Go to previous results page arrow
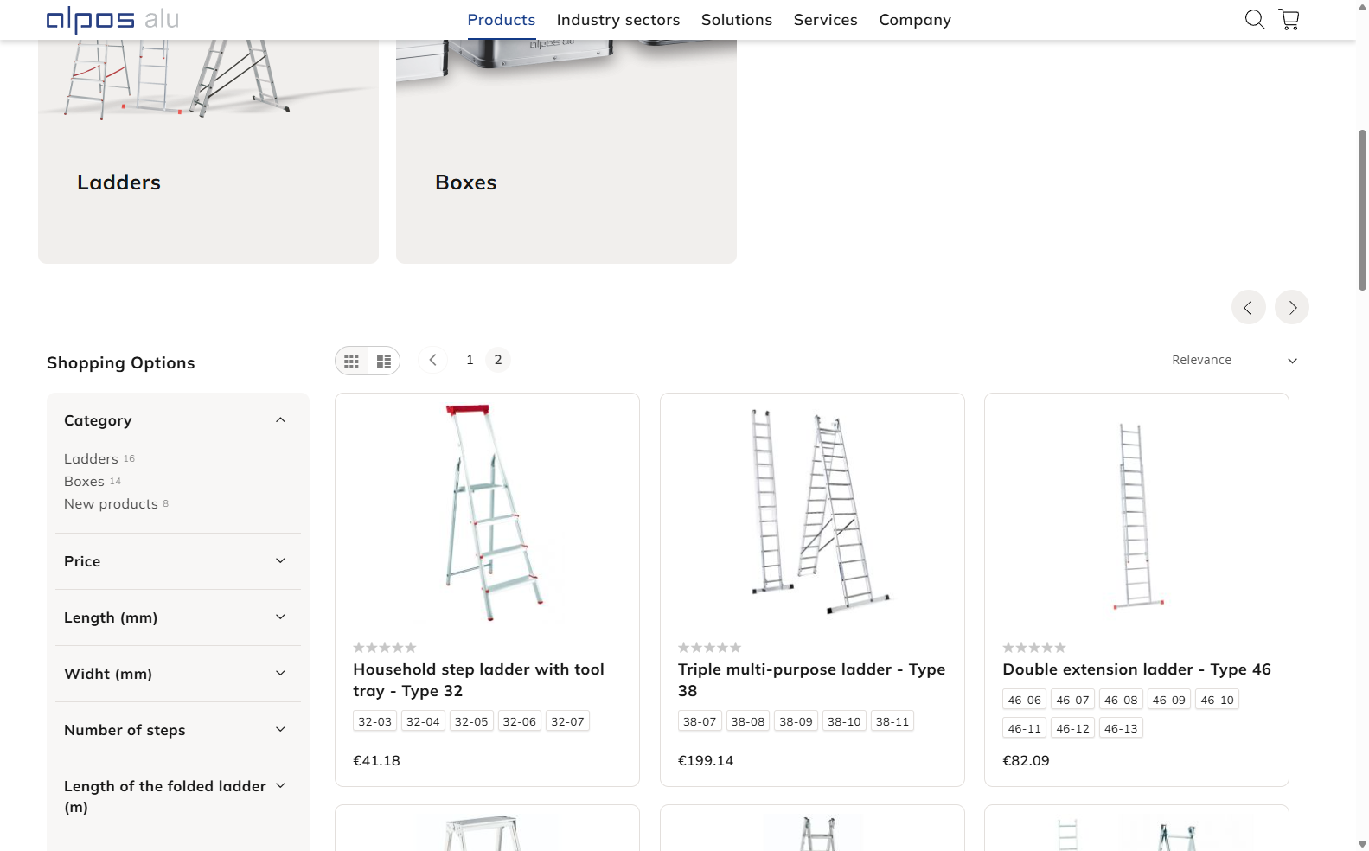Image resolution: width=1369 pixels, height=851 pixels. [x=432, y=360]
